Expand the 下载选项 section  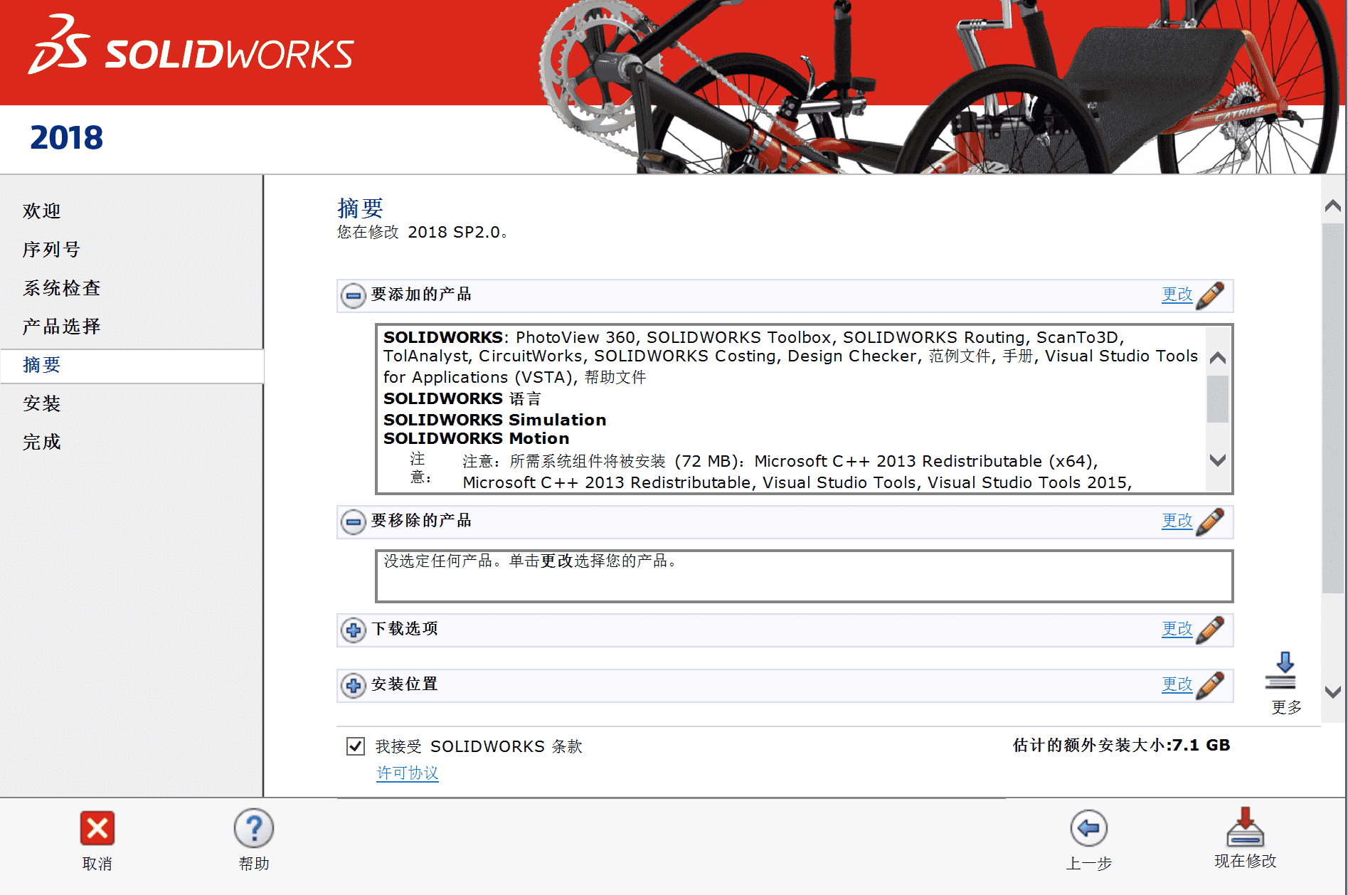[352, 630]
